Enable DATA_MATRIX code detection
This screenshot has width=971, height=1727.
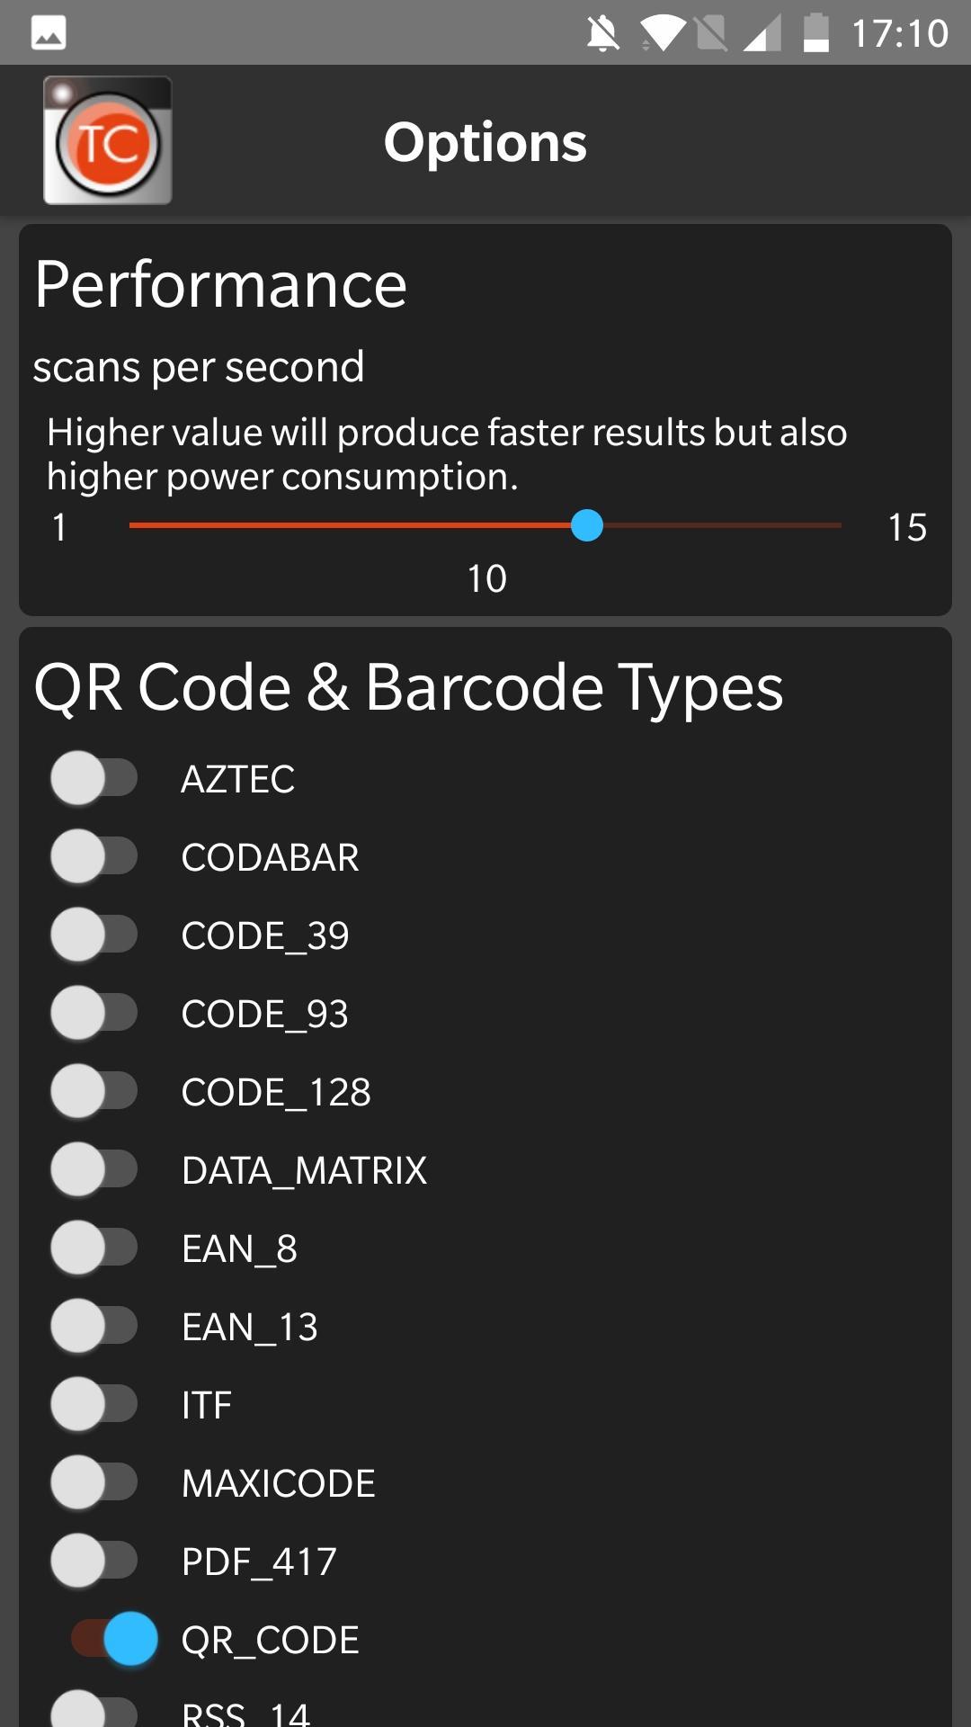click(94, 1169)
